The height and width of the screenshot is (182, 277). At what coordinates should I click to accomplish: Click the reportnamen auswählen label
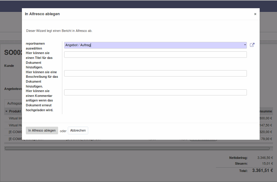(x=35, y=46)
